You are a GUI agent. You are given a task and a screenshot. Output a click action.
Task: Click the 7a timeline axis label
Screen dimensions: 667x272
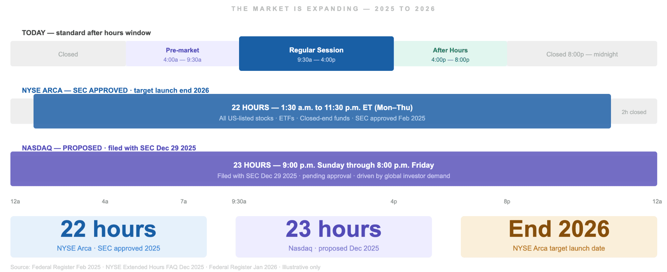[x=184, y=201]
